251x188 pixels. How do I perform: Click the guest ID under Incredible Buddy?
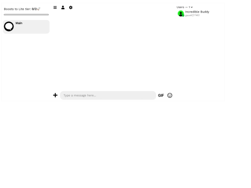(x=192, y=15)
